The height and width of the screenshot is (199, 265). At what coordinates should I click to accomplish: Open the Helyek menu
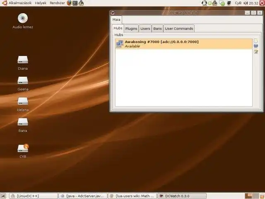coord(41,3)
